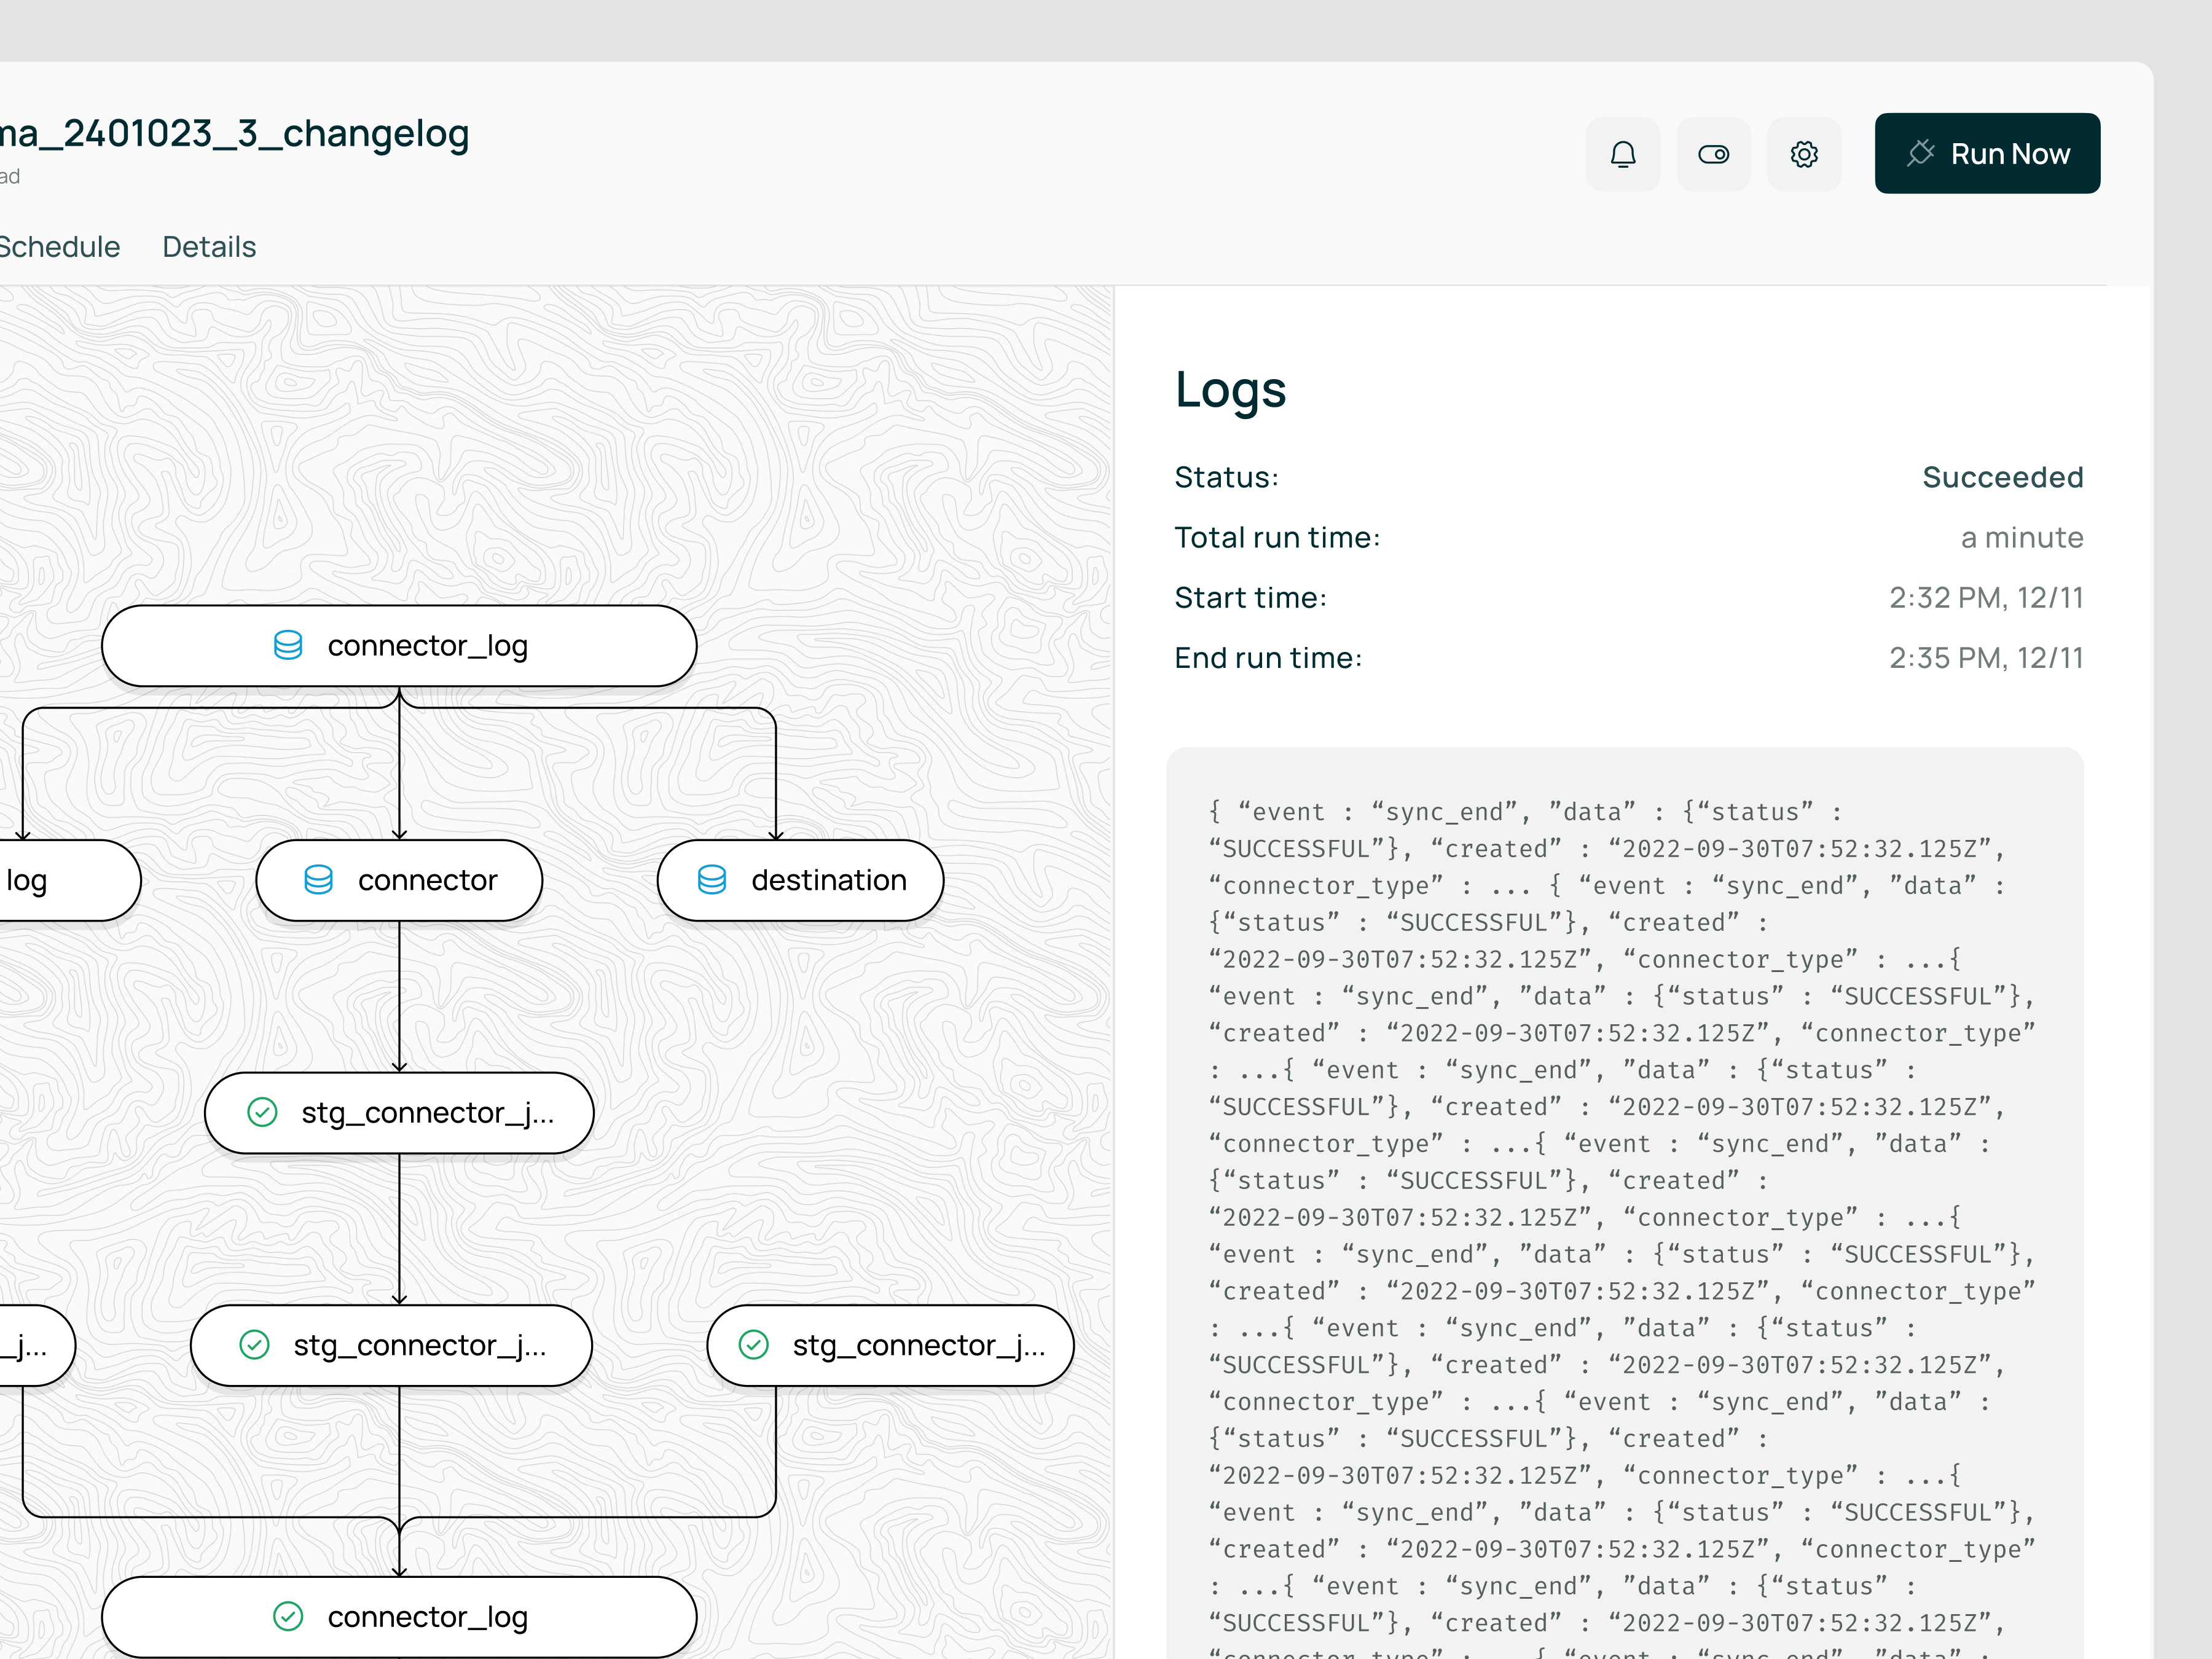Toggle the pipeline enable switch
The width and height of the screenshot is (2212, 1659).
click(x=1713, y=154)
